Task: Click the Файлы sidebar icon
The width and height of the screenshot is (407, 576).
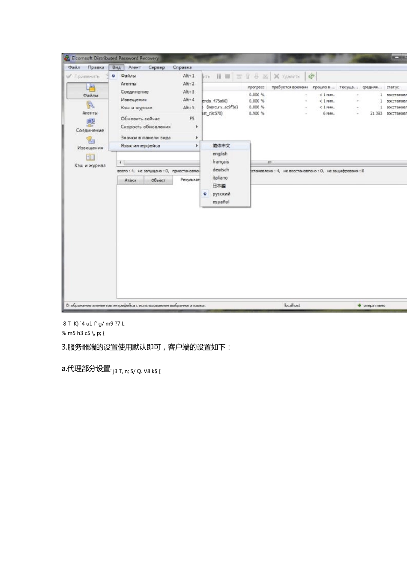Action: point(90,90)
